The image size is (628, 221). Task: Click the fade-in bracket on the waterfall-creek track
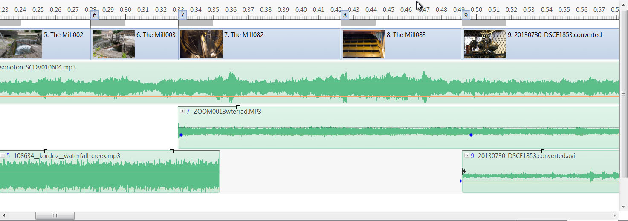click(46, 151)
